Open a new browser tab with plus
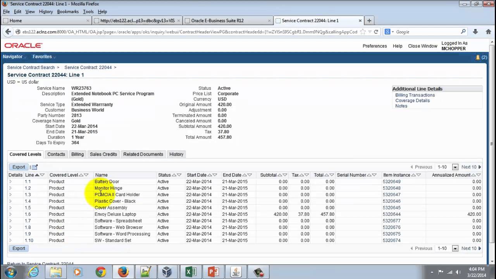496x279 pixels. [369, 21]
